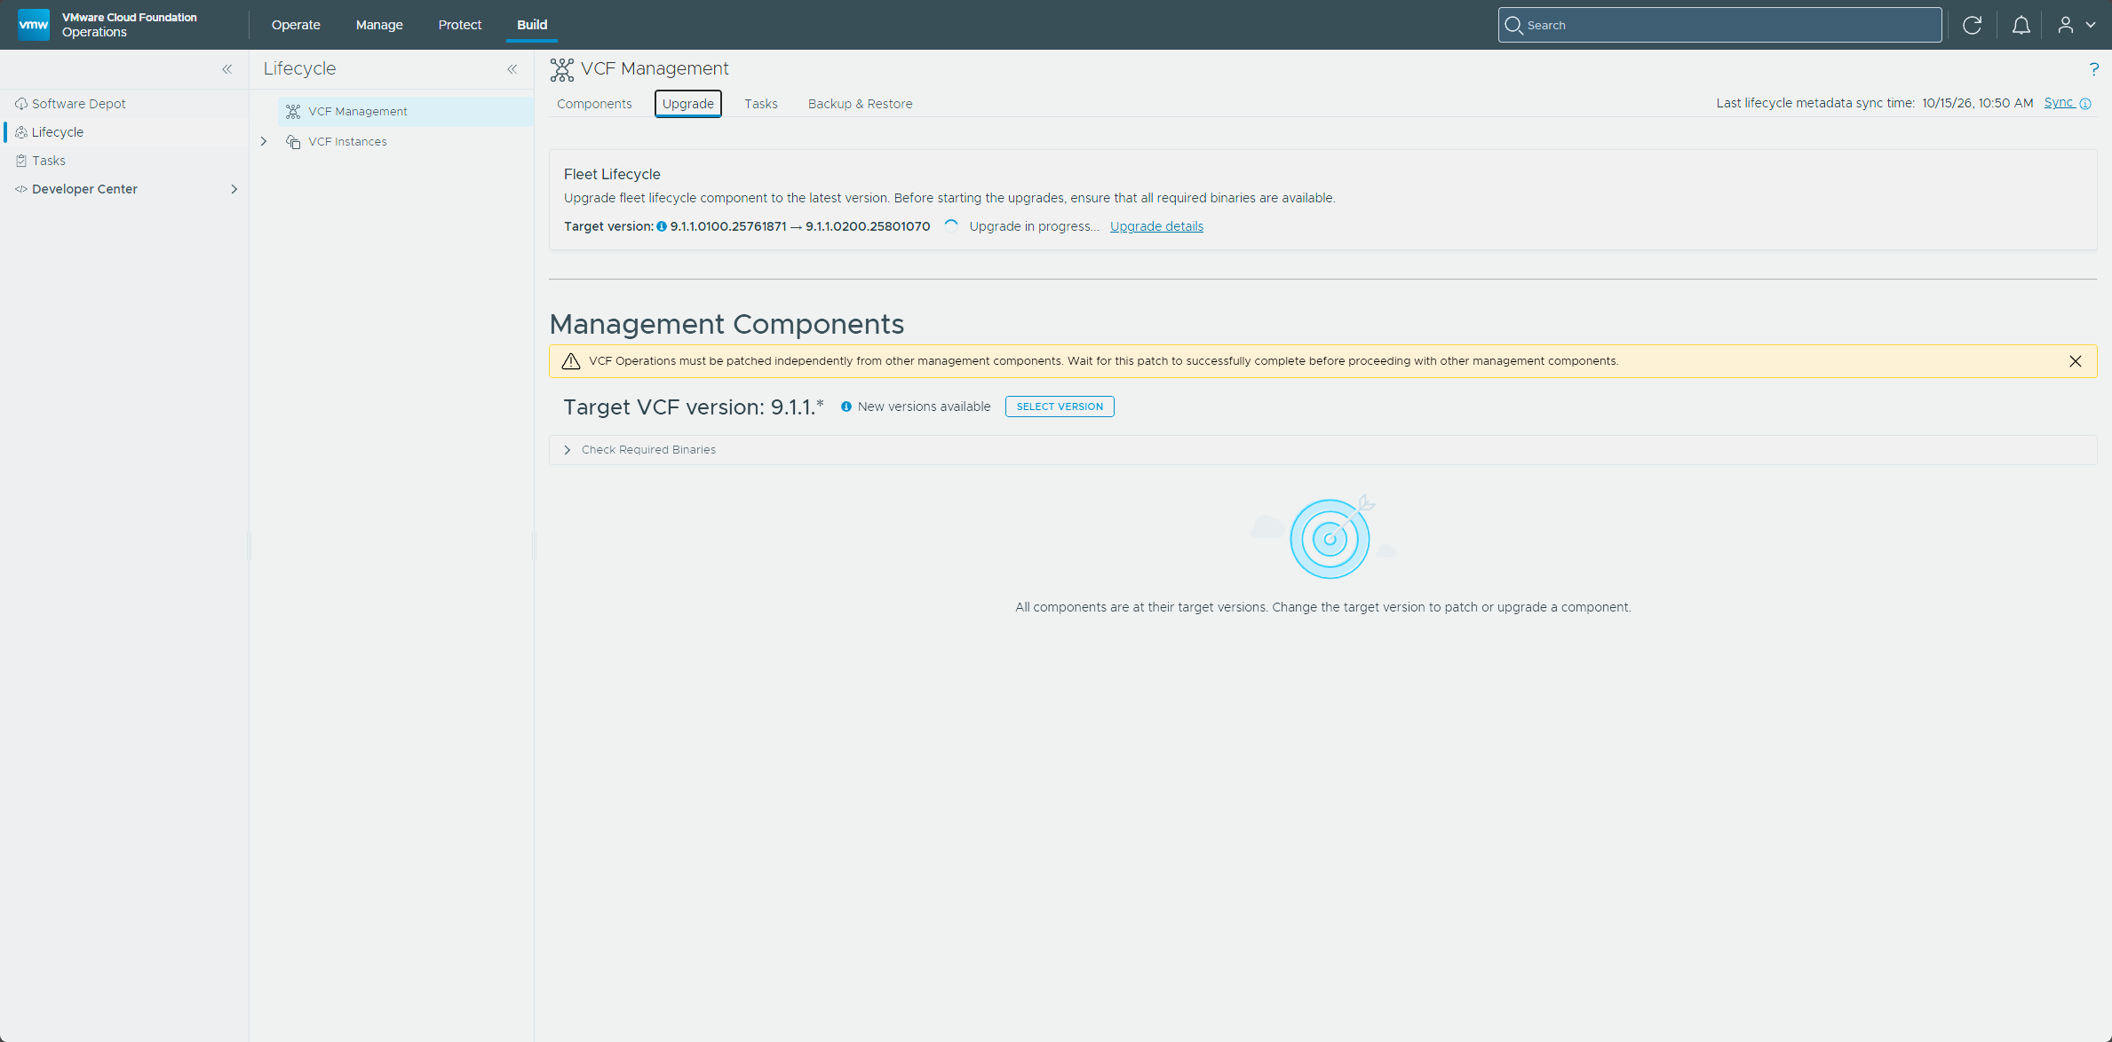The width and height of the screenshot is (2112, 1042).
Task: Collapse the left navigation with double-chevron
Action: [227, 68]
